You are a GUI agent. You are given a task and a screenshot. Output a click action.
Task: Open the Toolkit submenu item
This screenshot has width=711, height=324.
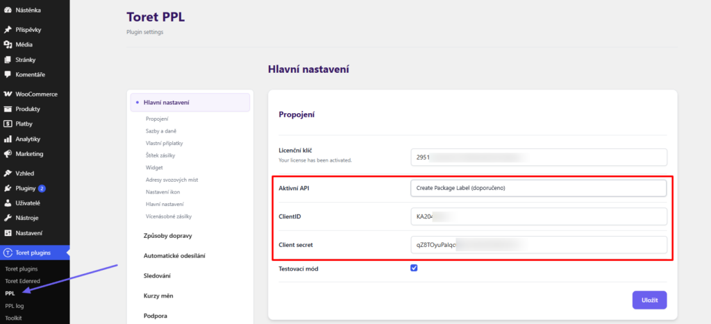(13, 318)
